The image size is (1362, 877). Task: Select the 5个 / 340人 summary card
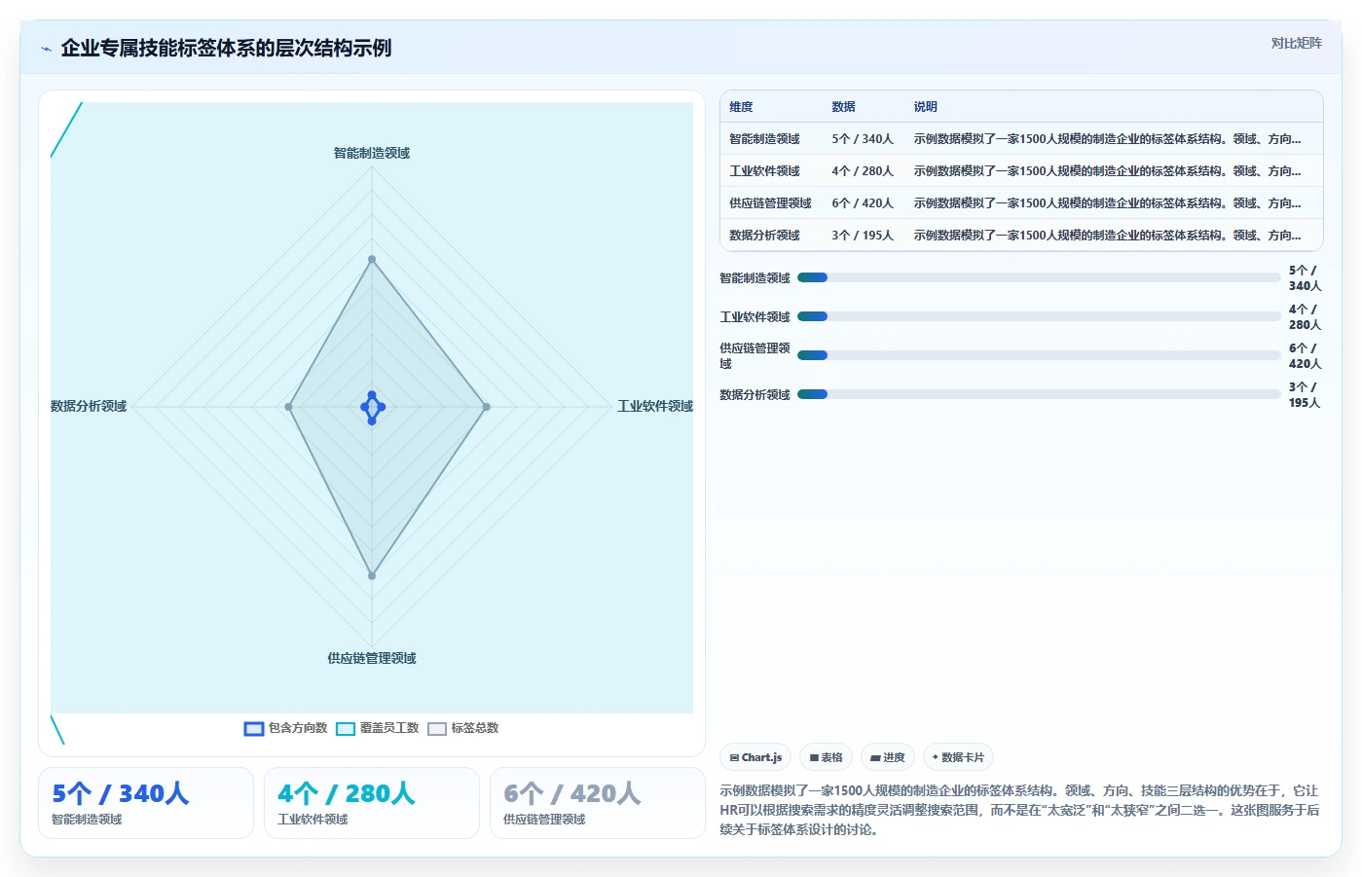(146, 803)
